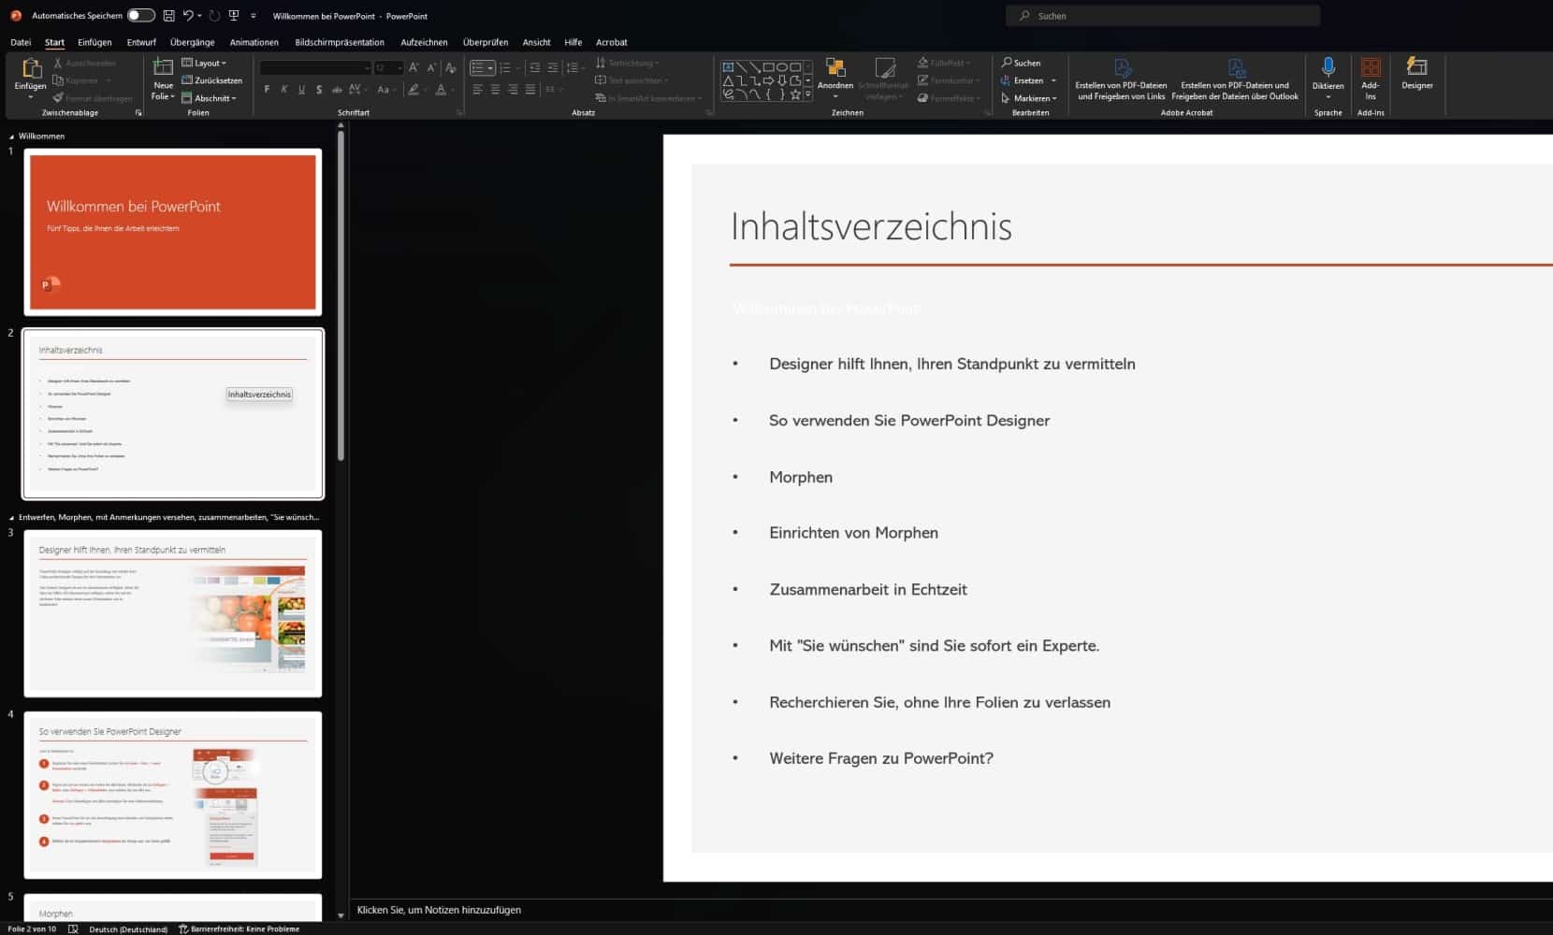This screenshot has width=1553, height=935.
Task: Toggle the Automatisches Speichern switch
Action: (140, 16)
